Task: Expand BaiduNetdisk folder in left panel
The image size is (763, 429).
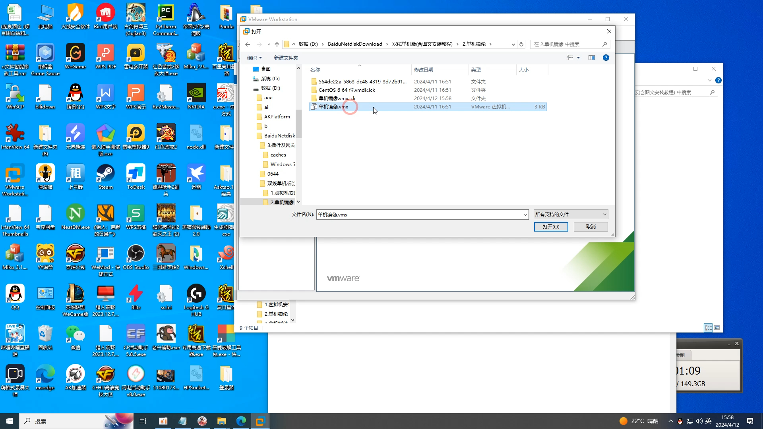Action: pyautogui.click(x=254, y=135)
